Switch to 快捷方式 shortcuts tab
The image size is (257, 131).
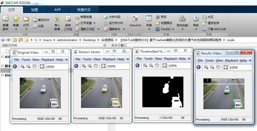tap(84, 10)
